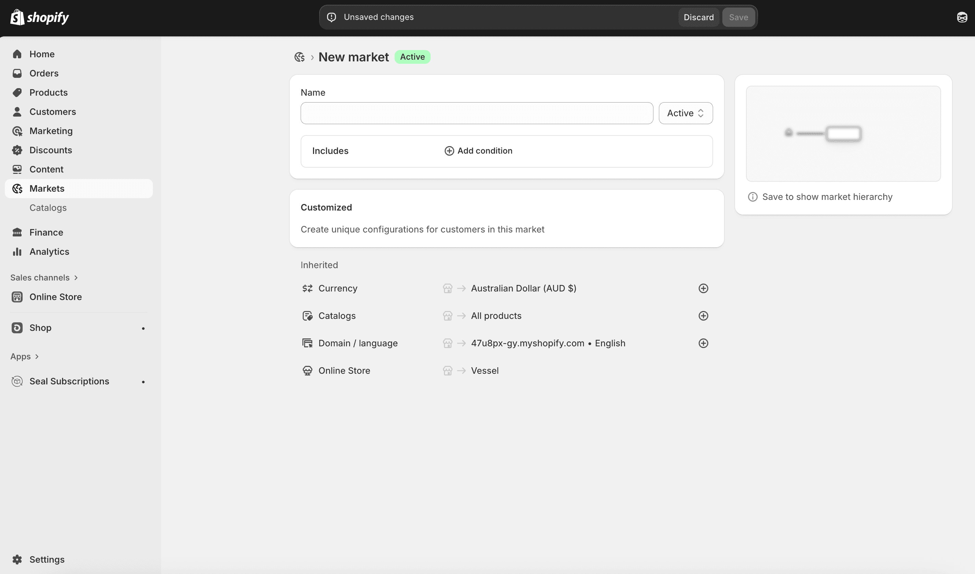
Task: Click the Save button in the top bar
Action: pyautogui.click(x=738, y=17)
